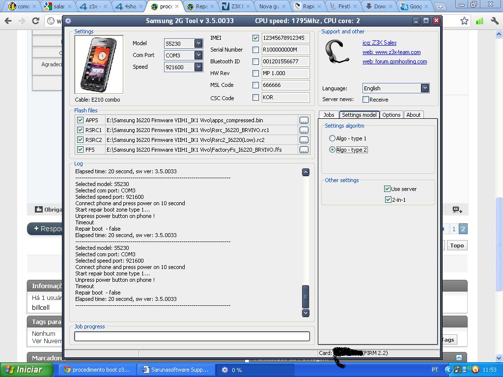The width and height of the screenshot is (503, 377).
Task: Toggle the Server news Receive checkbox
Action: click(x=365, y=99)
